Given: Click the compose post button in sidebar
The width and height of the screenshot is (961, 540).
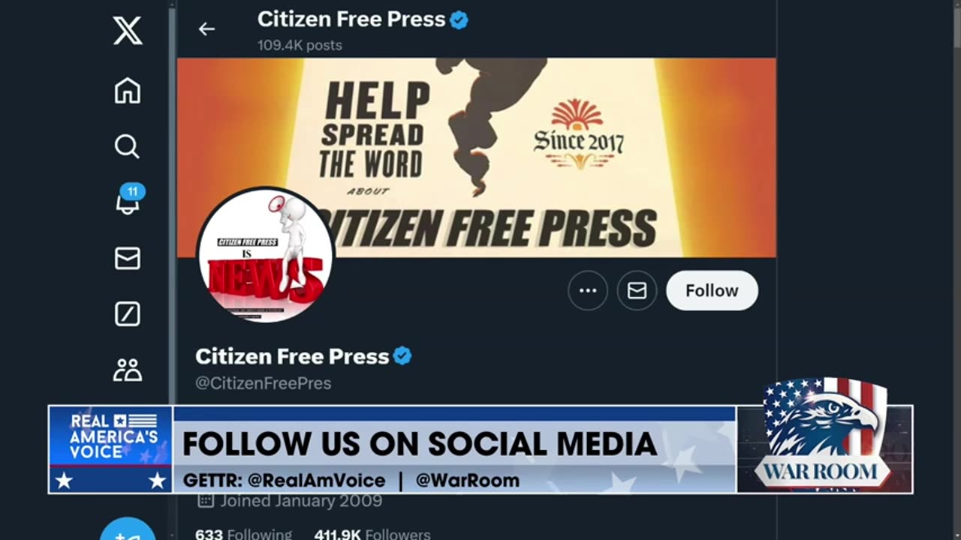Looking at the screenshot, I should tap(128, 529).
